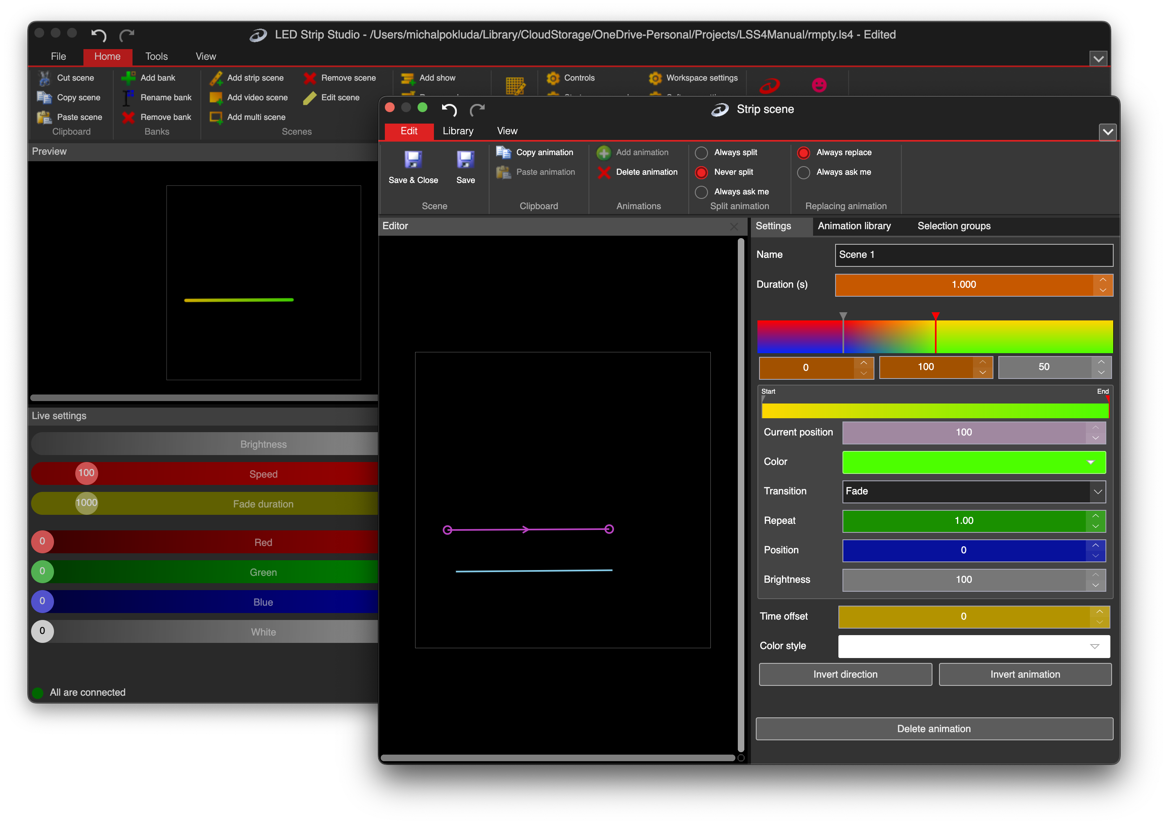Click the View tab in Strip scene
The image size is (1166, 825).
coord(507,131)
